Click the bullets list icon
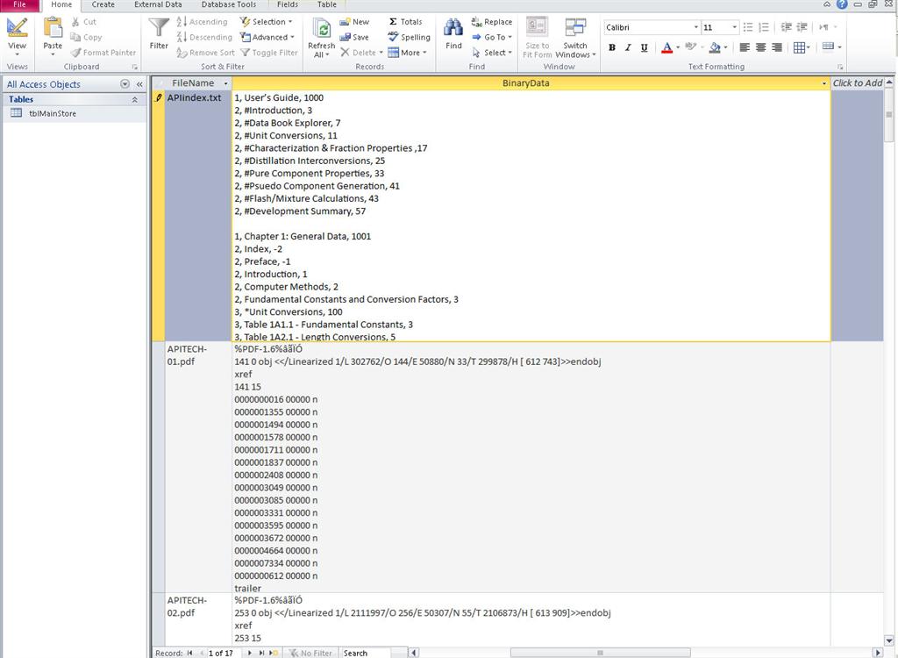The height and width of the screenshot is (658, 898). (748, 27)
